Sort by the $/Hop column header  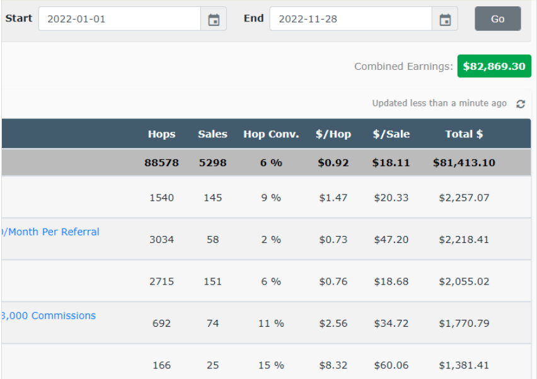(x=333, y=133)
